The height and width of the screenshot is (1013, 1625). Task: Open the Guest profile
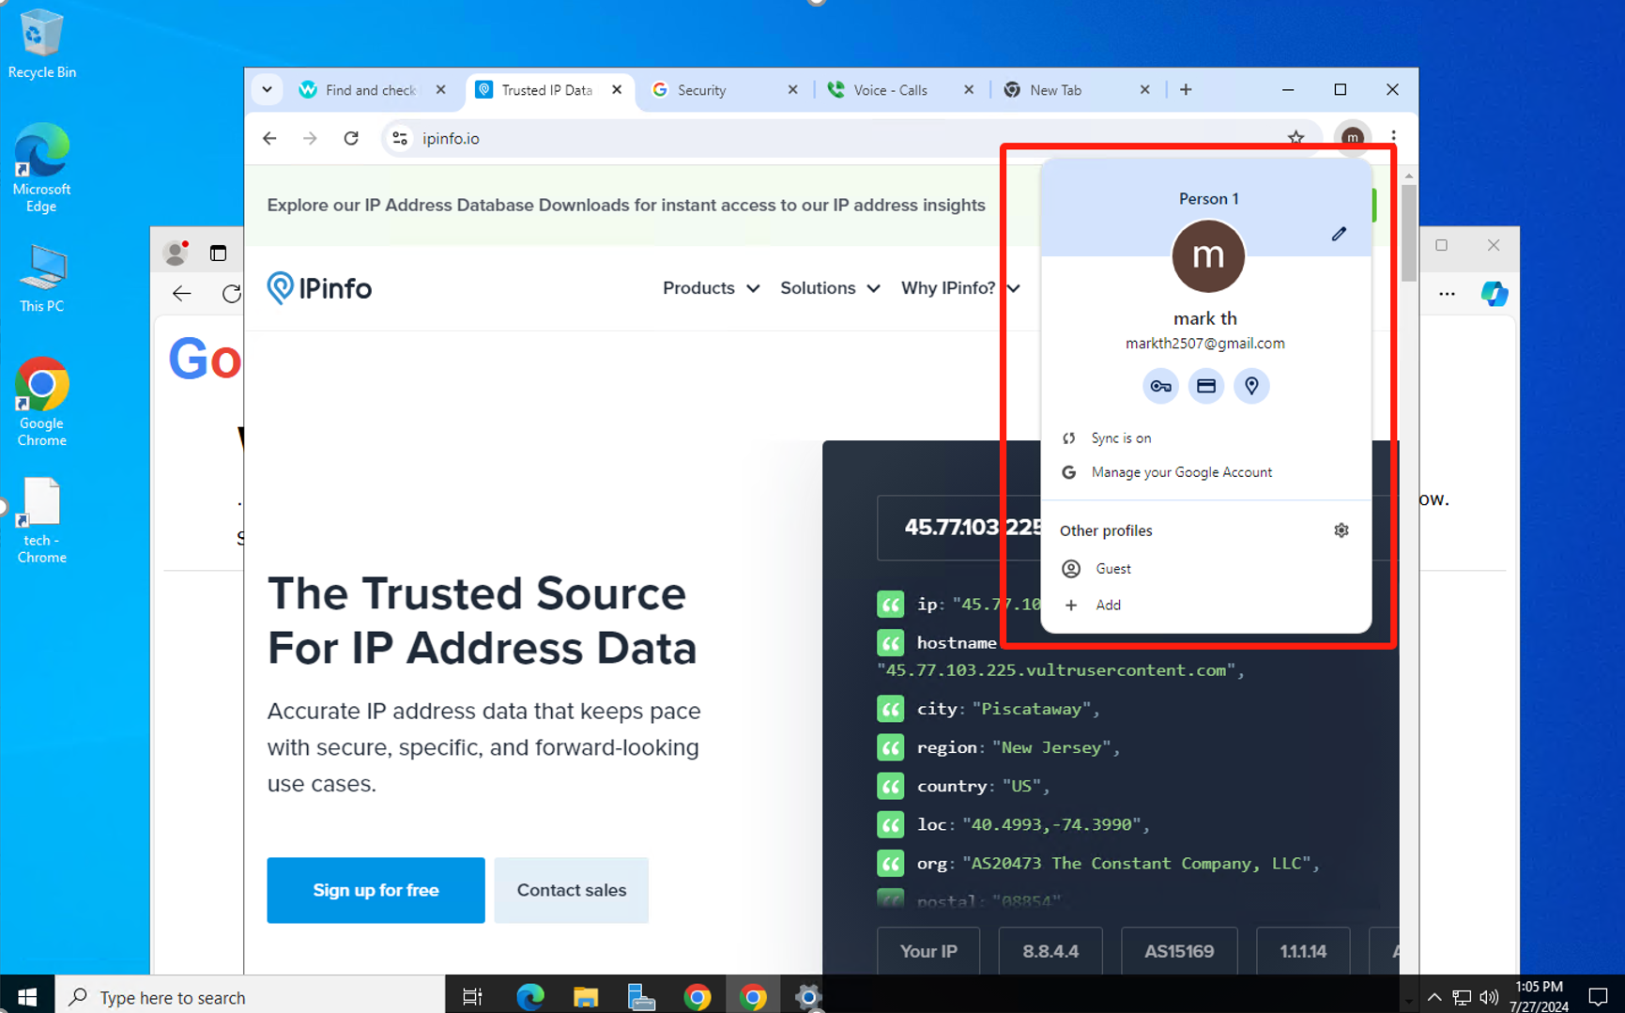(x=1206, y=569)
